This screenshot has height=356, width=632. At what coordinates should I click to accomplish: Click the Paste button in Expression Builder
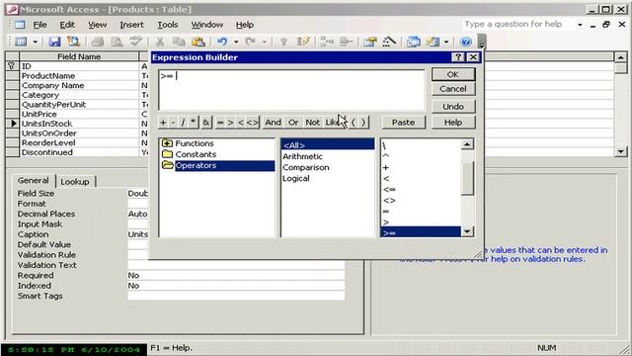point(403,123)
